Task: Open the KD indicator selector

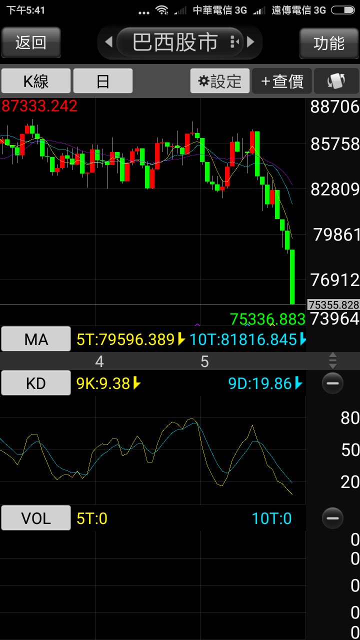Action: pos(36,383)
